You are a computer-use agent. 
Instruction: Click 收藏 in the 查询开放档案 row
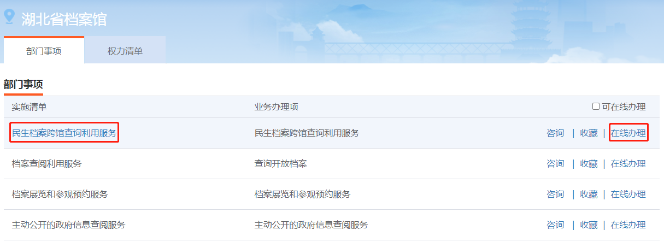click(589, 163)
